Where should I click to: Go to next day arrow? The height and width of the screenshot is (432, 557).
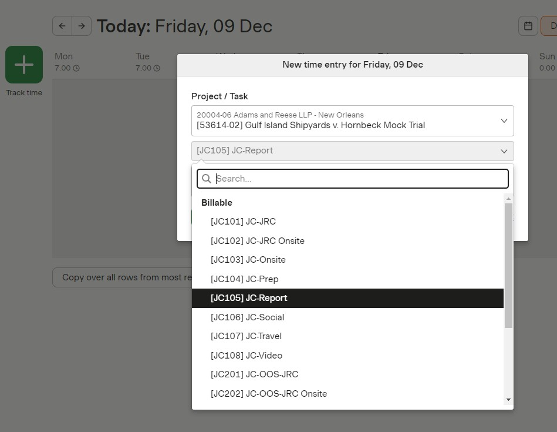(x=82, y=26)
